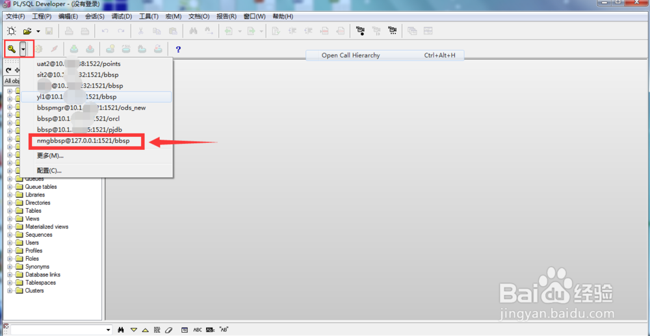Viewport: 650px width, 336px height.
Task: Toggle the Log on dropdown arrow
Action: [23, 50]
